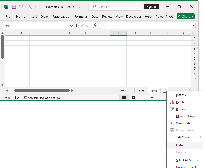Add a new sheet with plus icon
The width and height of the screenshot is (204, 168).
point(122,90)
